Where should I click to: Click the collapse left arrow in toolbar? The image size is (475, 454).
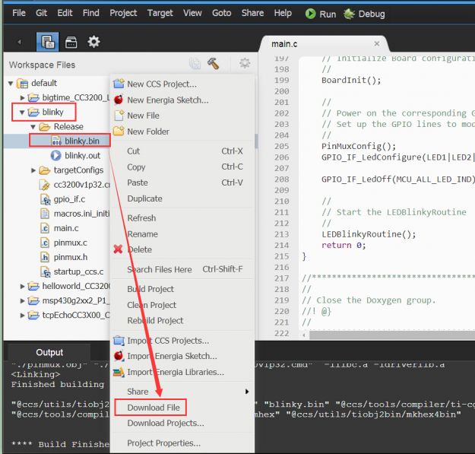tap(20, 42)
